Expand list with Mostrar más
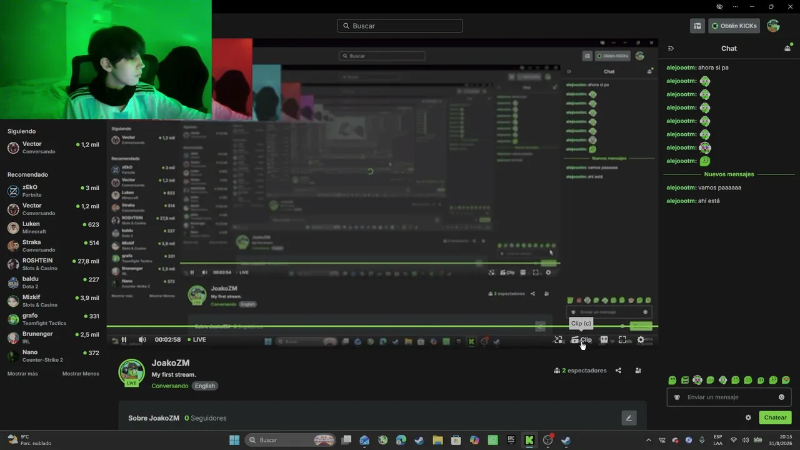 pos(22,374)
